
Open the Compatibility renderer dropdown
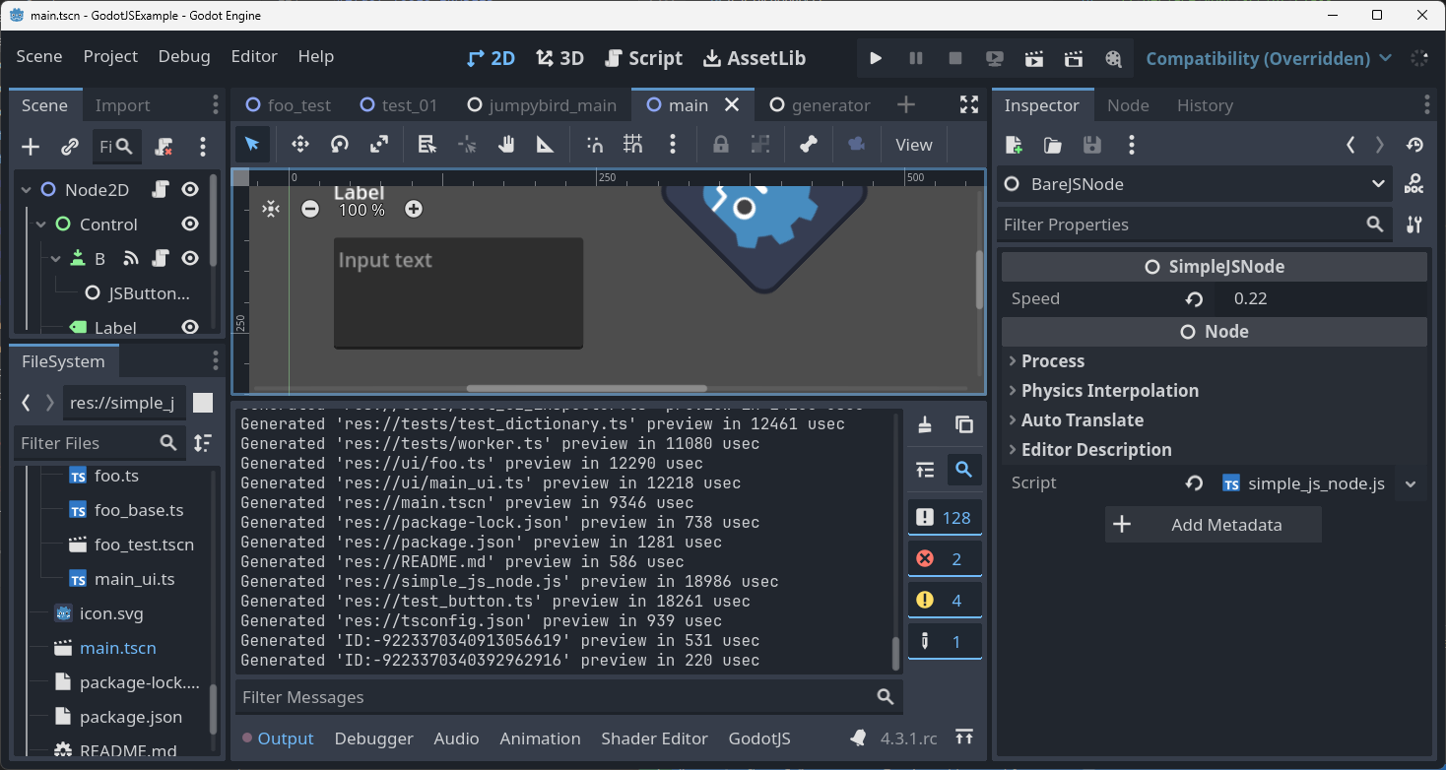coord(1268,58)
